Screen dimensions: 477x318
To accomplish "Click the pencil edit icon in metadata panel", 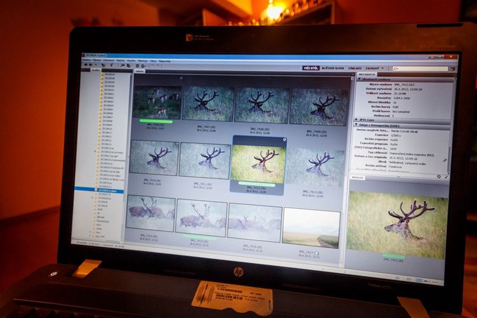I will click(445, 160).
